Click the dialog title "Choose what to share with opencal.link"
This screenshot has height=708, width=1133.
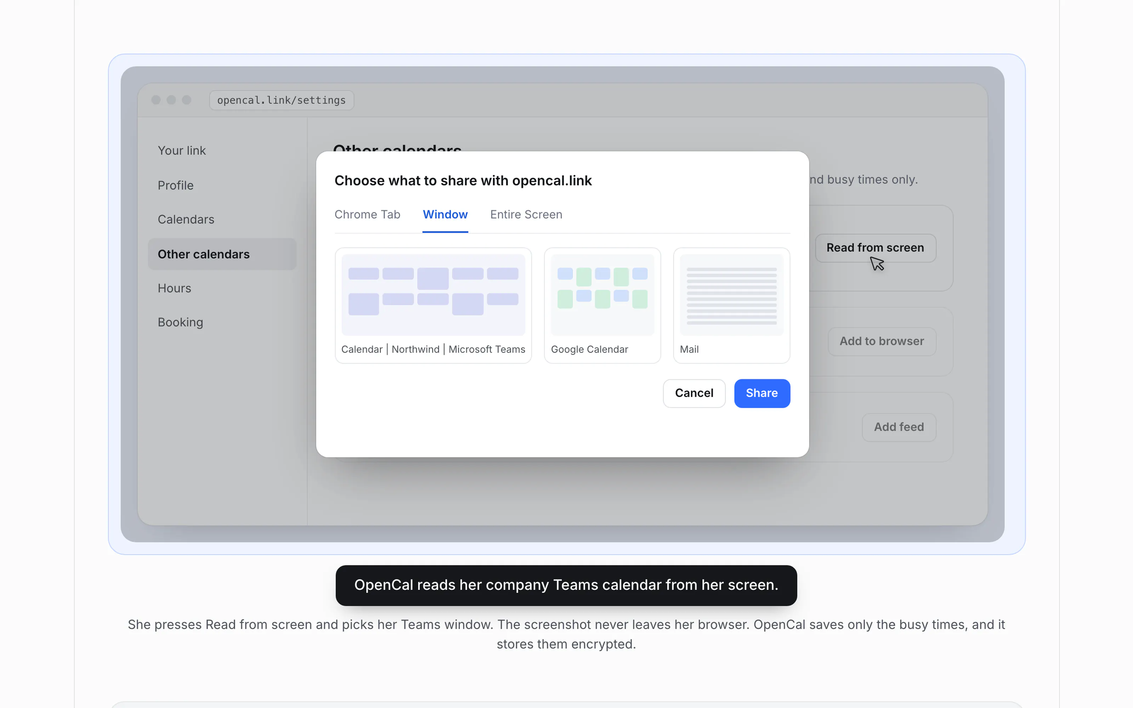[x=463, y=181]
